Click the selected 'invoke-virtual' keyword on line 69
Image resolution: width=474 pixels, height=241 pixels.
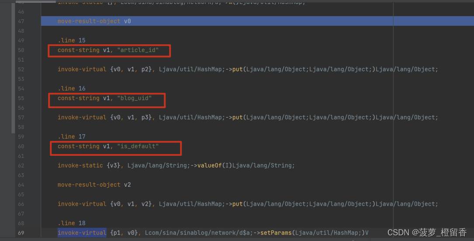pos(82,233)
